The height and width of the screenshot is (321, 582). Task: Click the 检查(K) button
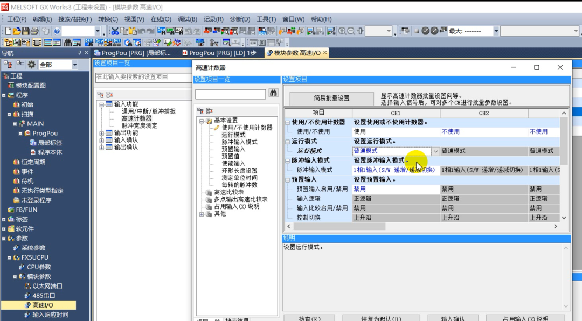point(309,318)
